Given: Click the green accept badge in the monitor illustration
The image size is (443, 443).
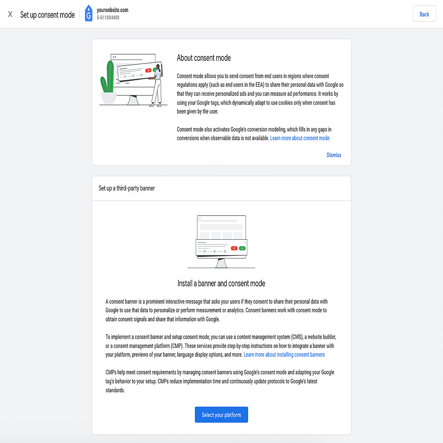Looking at the screenshot, I should coord(242,248).
